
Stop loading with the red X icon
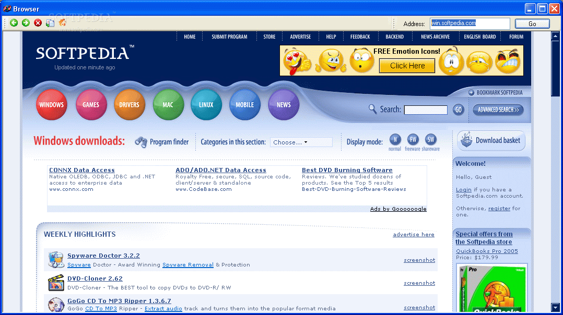pos(38,23)
